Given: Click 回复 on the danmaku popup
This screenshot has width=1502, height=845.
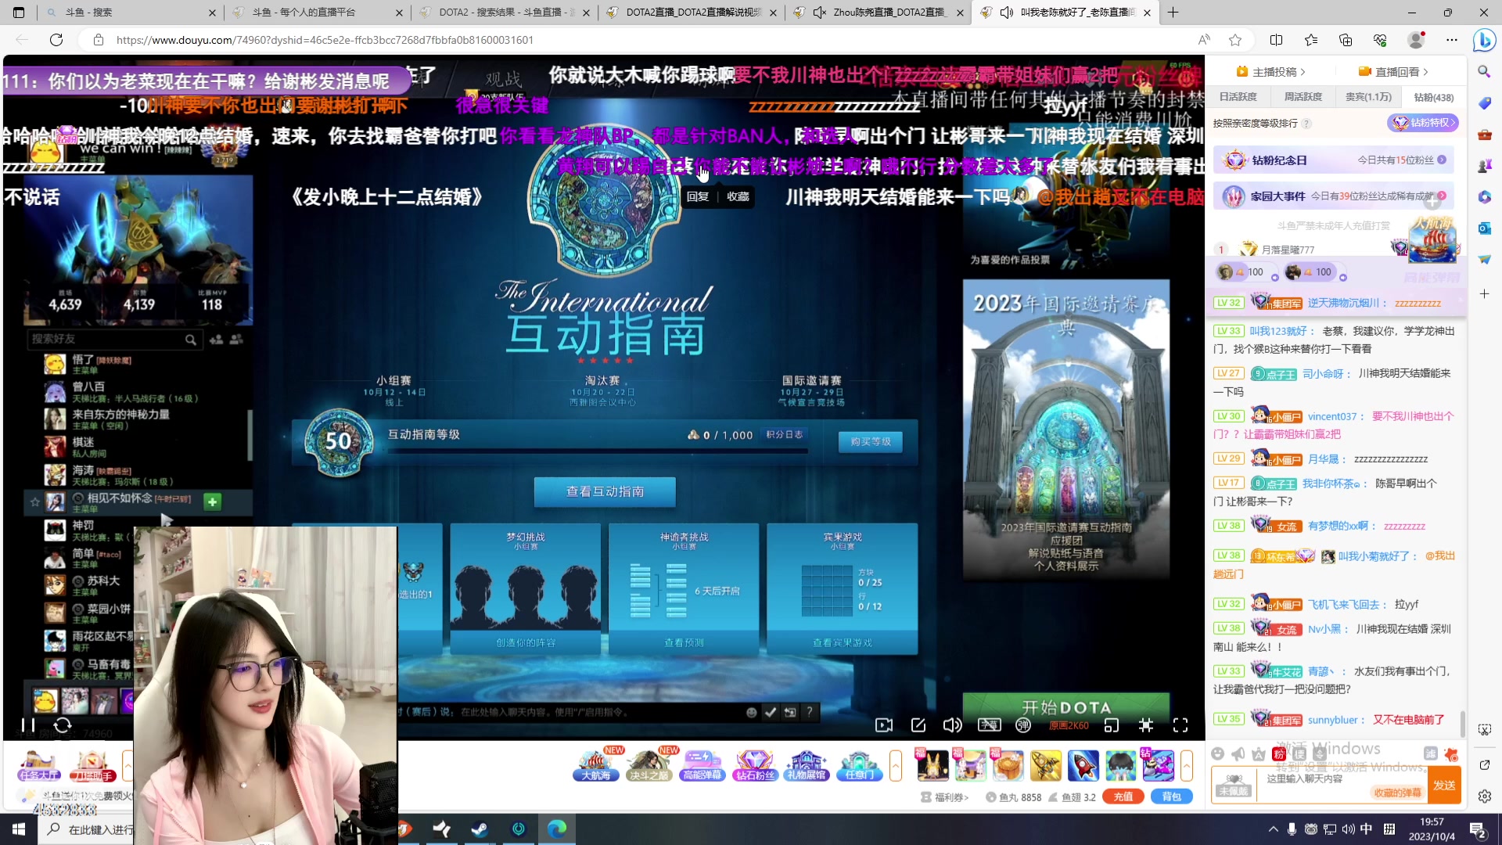Looking at the screenshot, I should [x=698, y=196].
